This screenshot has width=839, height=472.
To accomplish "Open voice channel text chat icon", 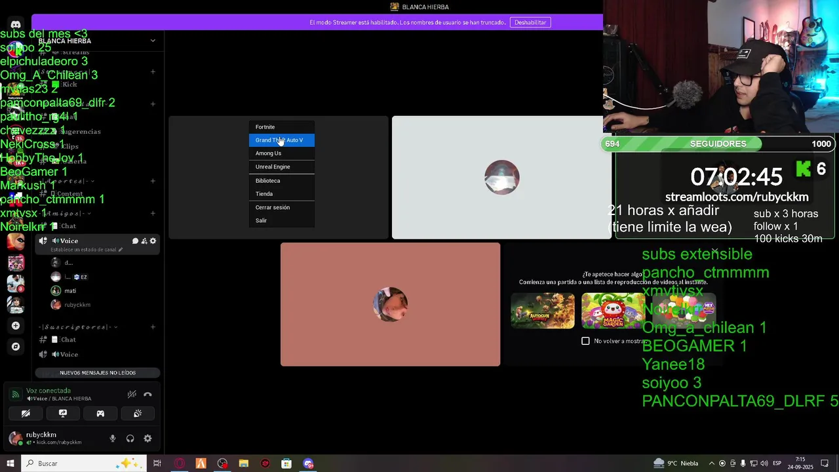I will click(x=135, y=241).
